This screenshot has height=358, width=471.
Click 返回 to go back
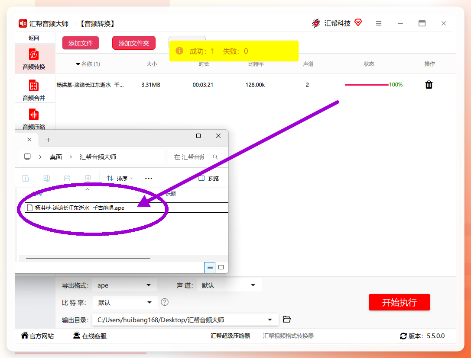pos(34,38)
